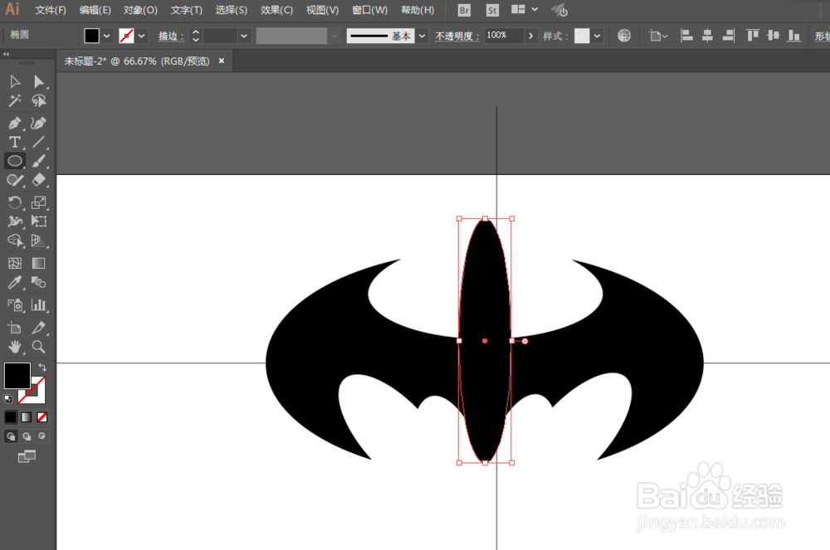Grab the Hand tool

[15, 348]
